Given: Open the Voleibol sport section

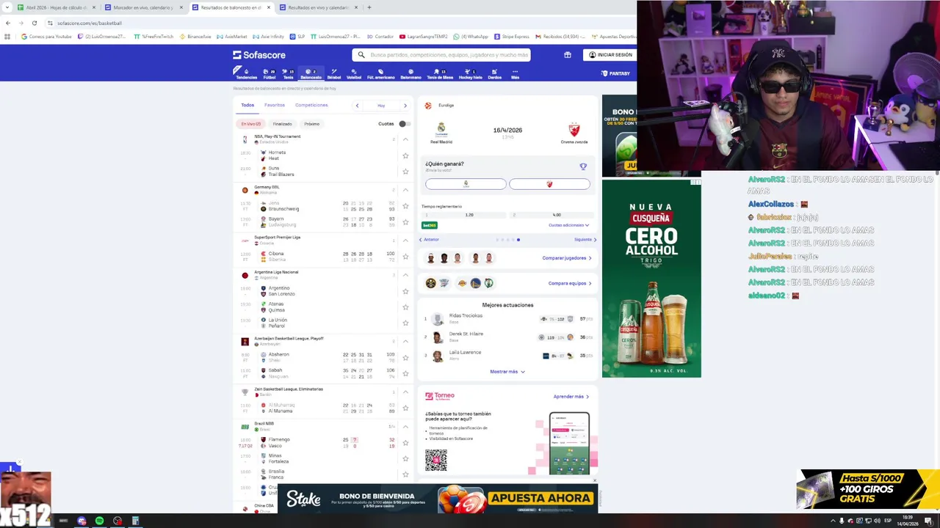Looking at the screenshot, I should [354, 73].
